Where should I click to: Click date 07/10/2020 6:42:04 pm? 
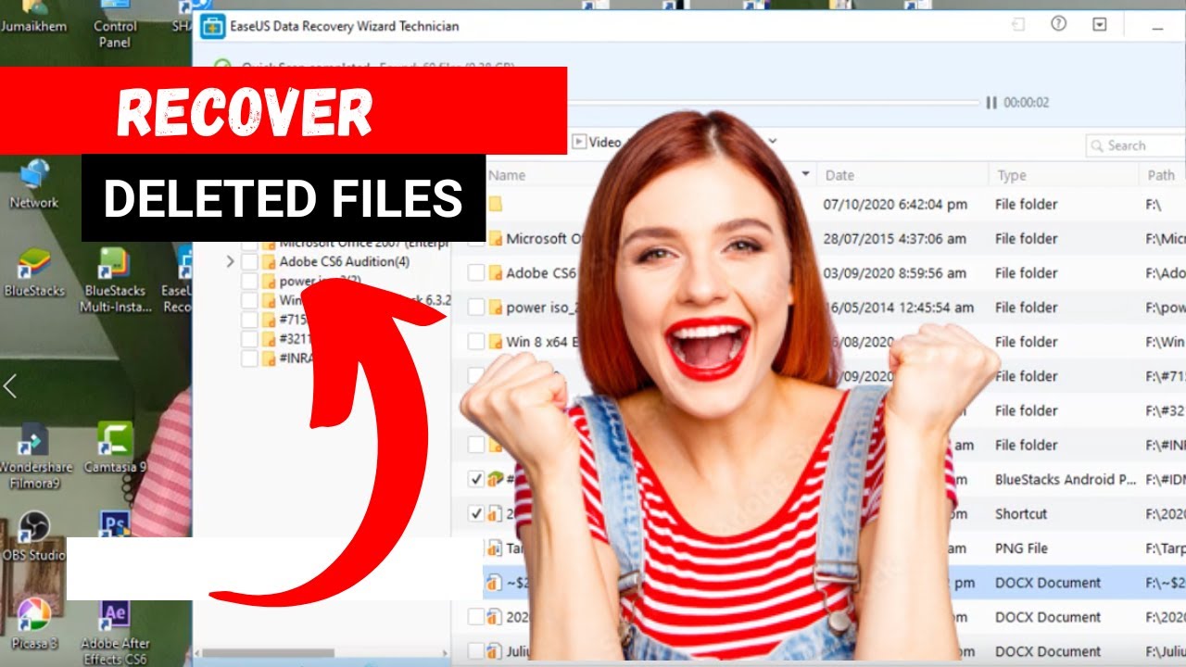pos(896,204)
